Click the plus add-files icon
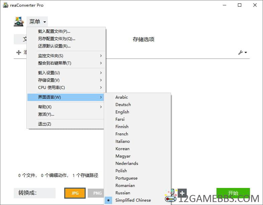The height and width of the screenshot is (205, 263). click(x=19, y=53)
